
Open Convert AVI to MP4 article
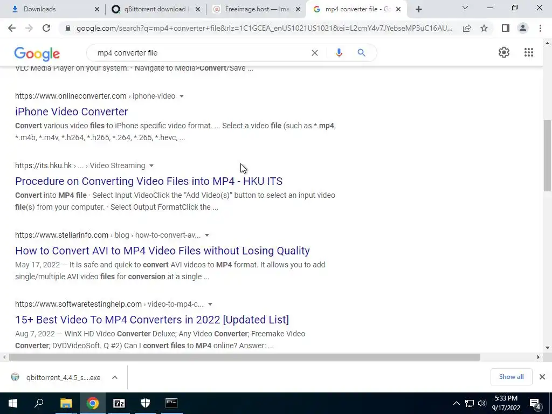162,251
